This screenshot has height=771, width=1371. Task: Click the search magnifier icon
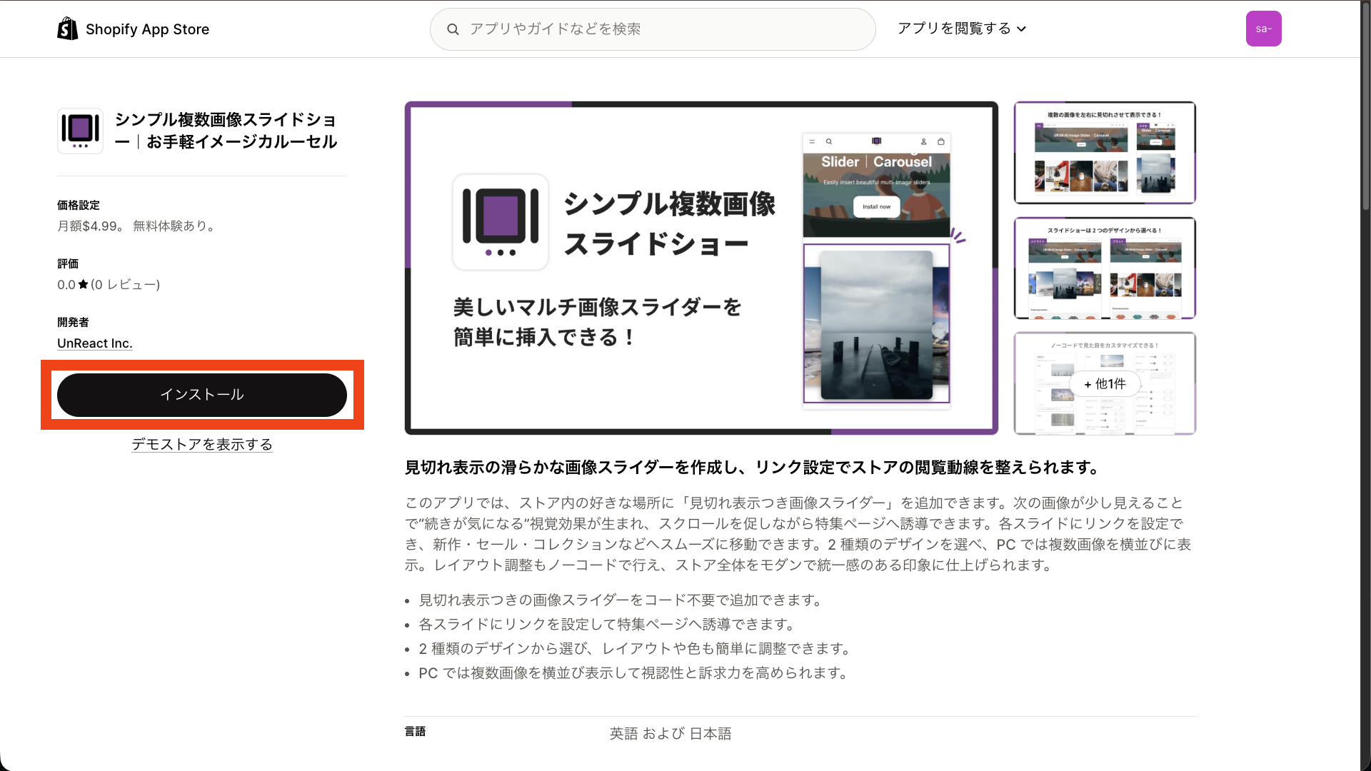(453, 29)
